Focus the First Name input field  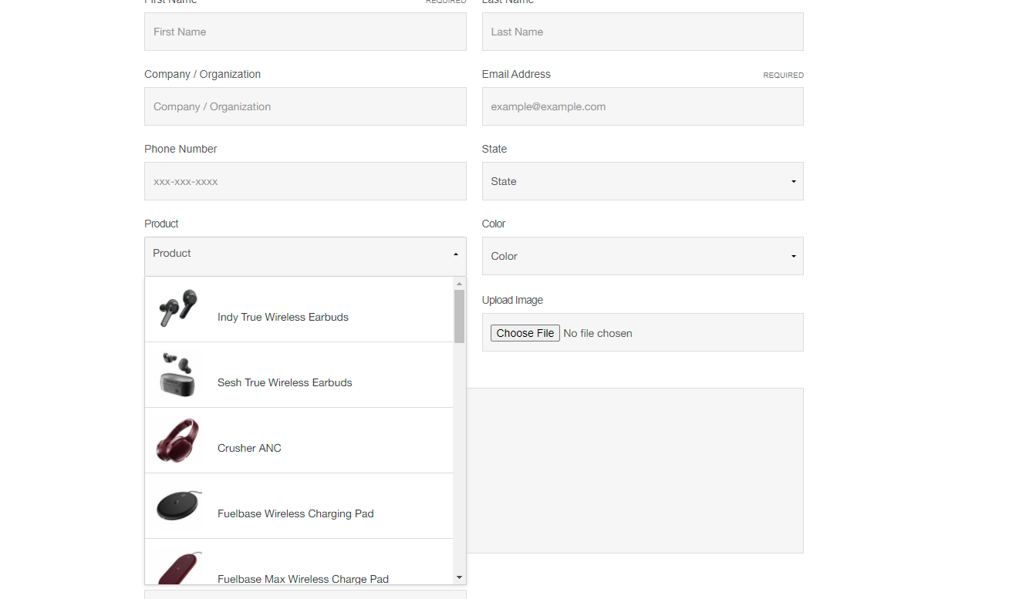pyautogui.click(x=305, y=32)
